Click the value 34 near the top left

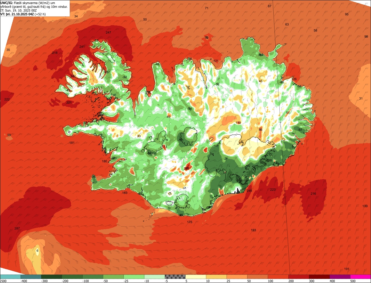point(76,16)
